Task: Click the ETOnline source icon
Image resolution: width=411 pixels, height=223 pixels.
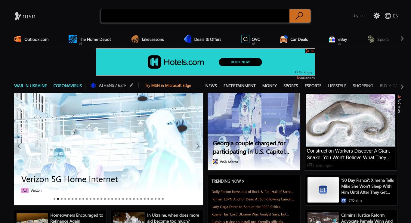Action: coord(344,200)
